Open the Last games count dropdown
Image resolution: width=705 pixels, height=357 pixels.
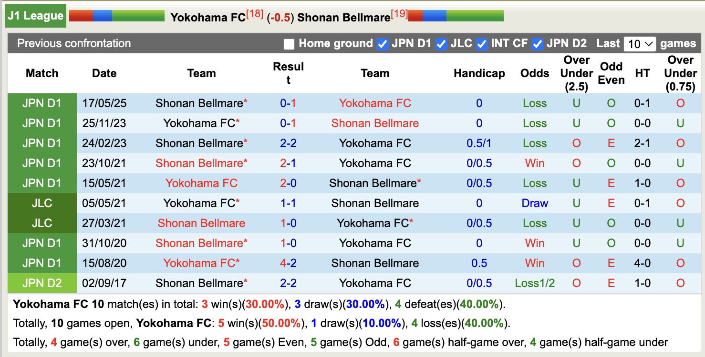[x=640, y=44]
